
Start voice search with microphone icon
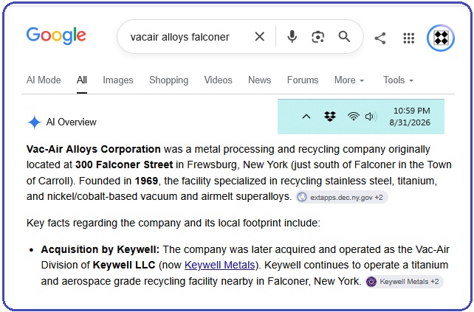tap(292, 37)
